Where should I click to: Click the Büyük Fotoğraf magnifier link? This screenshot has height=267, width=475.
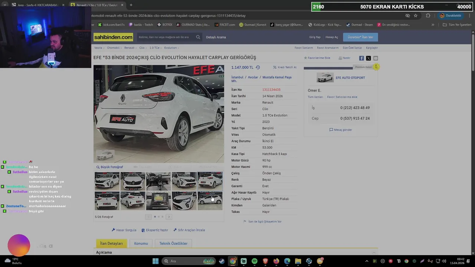(109, 167)
